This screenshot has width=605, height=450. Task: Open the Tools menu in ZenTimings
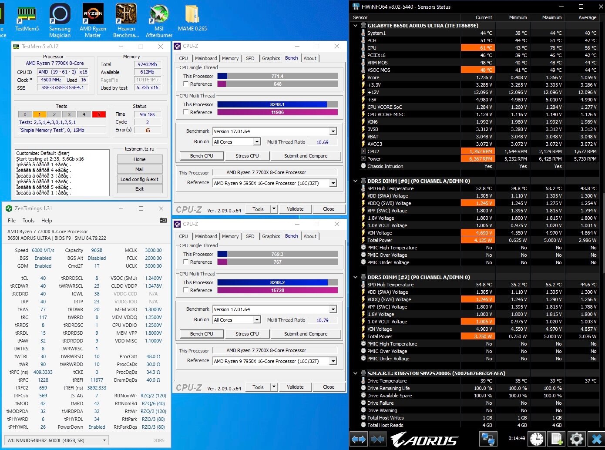click(x=28, y=221)
